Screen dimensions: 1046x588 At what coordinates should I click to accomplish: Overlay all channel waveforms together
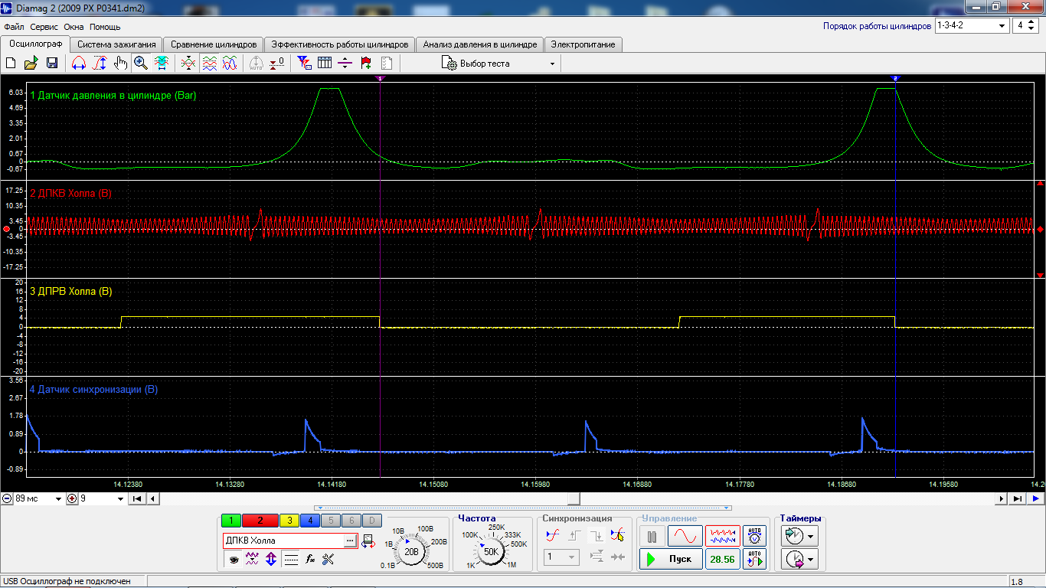[230, 64]
